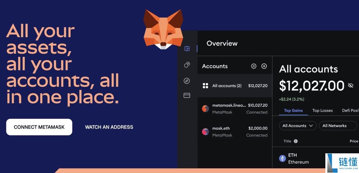Add a new account with the plus icon
The height and width of the screenshot is (173, 359).
click(x=264, y=66)
